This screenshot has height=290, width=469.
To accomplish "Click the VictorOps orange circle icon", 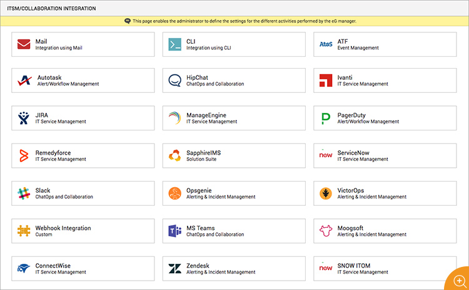I will click(326, 193).
